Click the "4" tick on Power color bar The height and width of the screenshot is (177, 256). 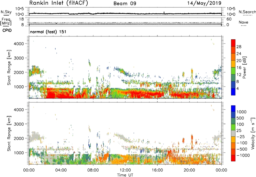pyautogui.click(x=238, y=89)
